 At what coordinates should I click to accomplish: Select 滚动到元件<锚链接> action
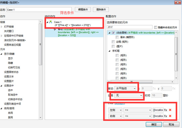click(15, 40)
